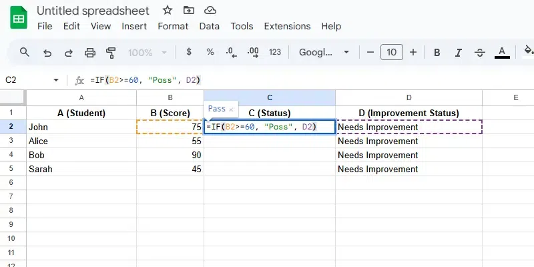Print the spreadsheet
The image size is (534, 267).
coord(90,52)
